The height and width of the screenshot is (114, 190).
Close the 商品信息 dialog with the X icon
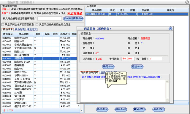(170, 28)
